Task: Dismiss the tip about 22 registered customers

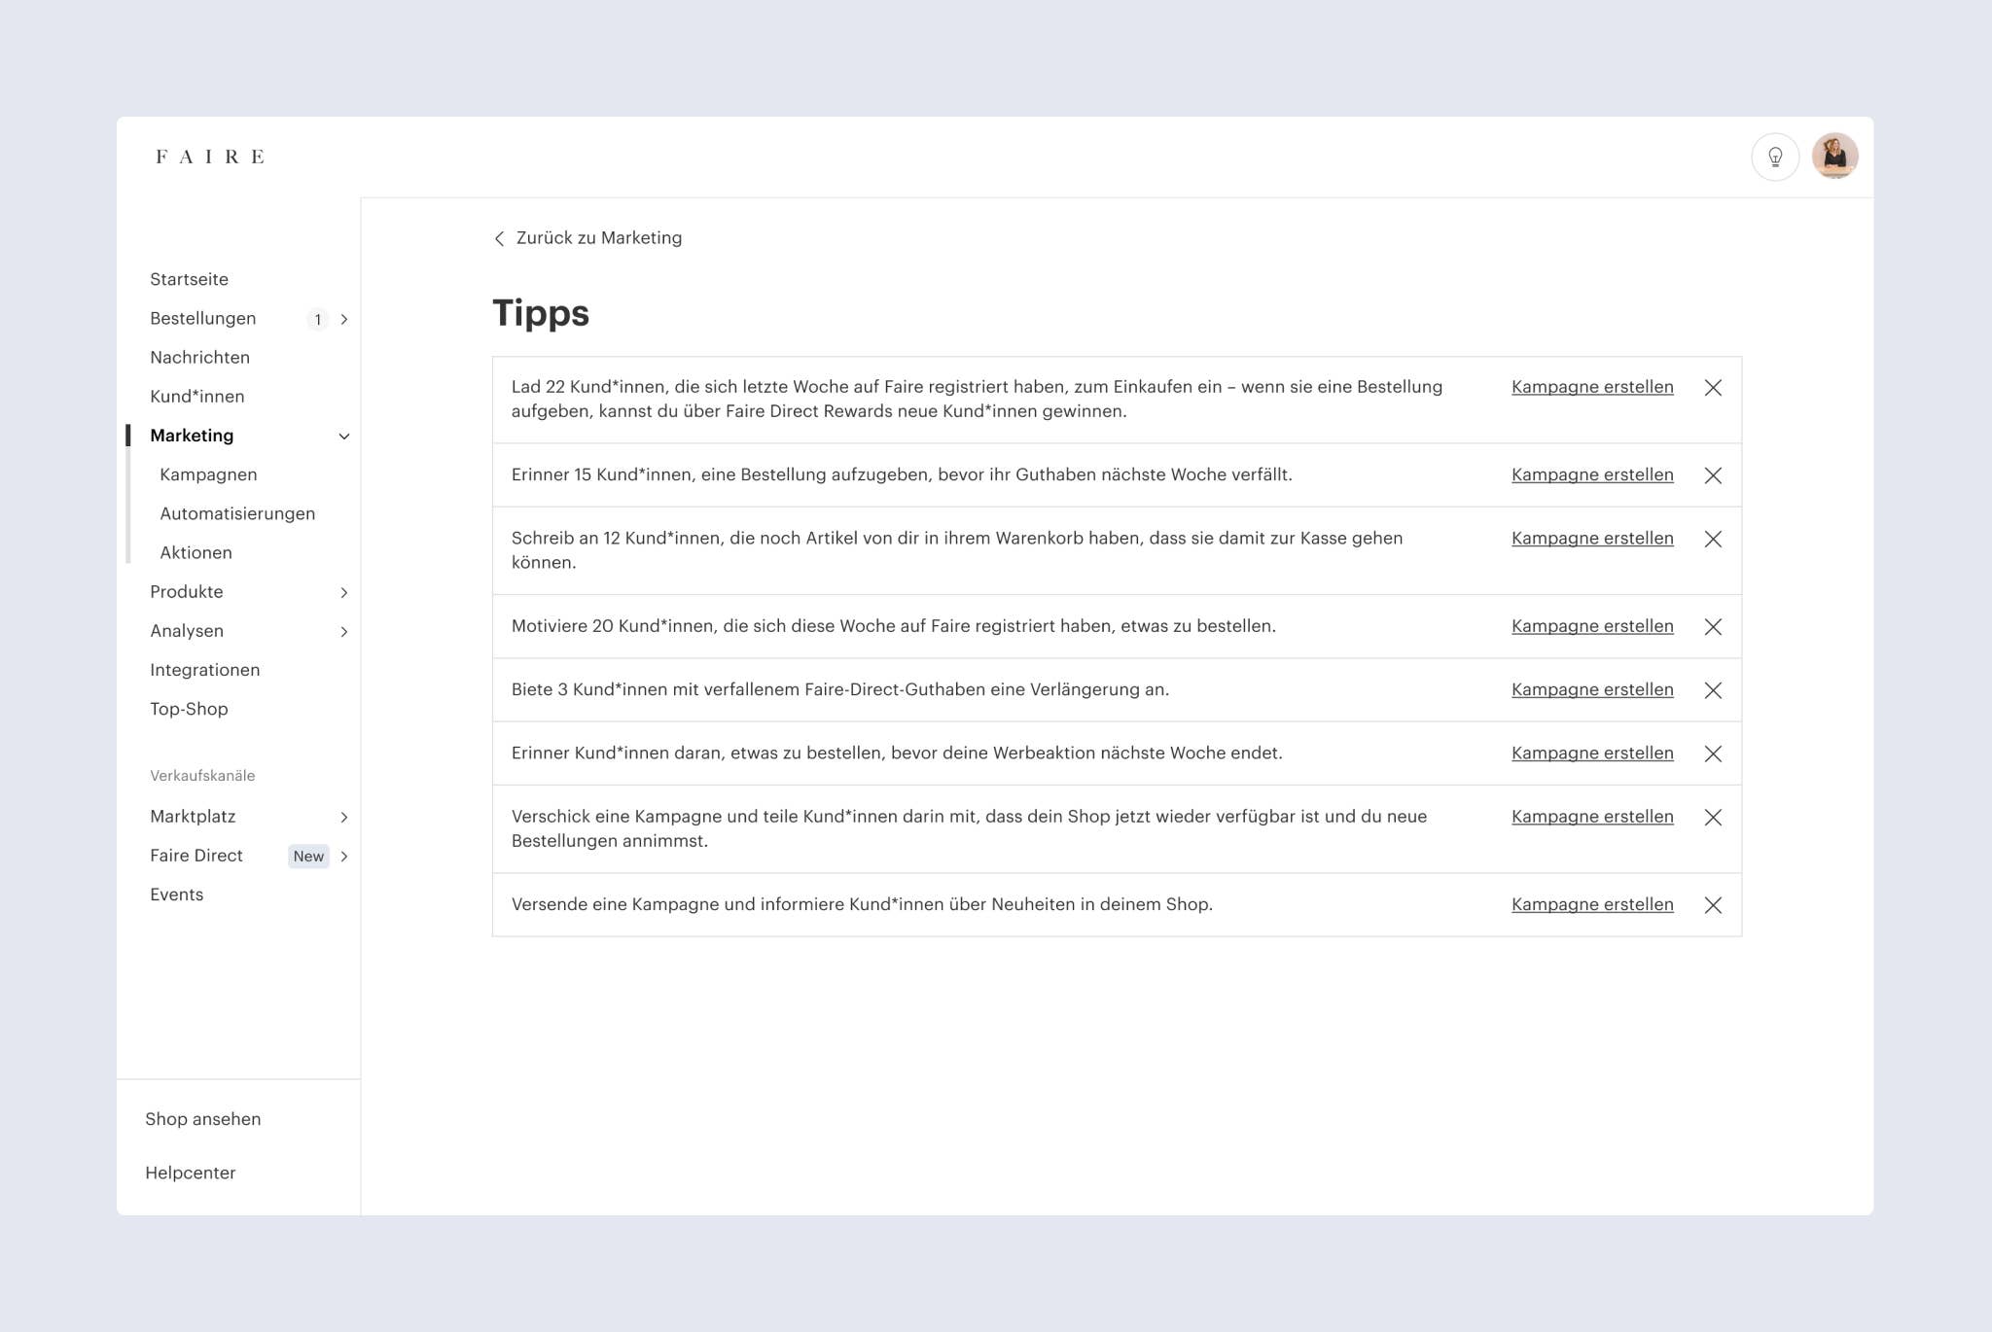Action: coord(1713,388)
